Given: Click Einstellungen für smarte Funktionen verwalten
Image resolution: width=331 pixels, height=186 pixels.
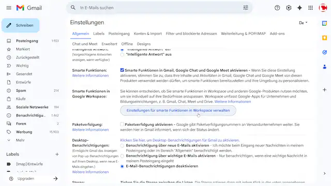Looking at the screenshot, I should pyautogui.click(x=178, y=110).
